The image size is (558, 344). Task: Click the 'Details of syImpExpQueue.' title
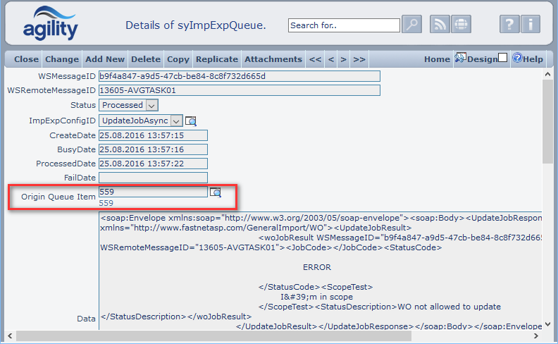[x=196, y=25]
